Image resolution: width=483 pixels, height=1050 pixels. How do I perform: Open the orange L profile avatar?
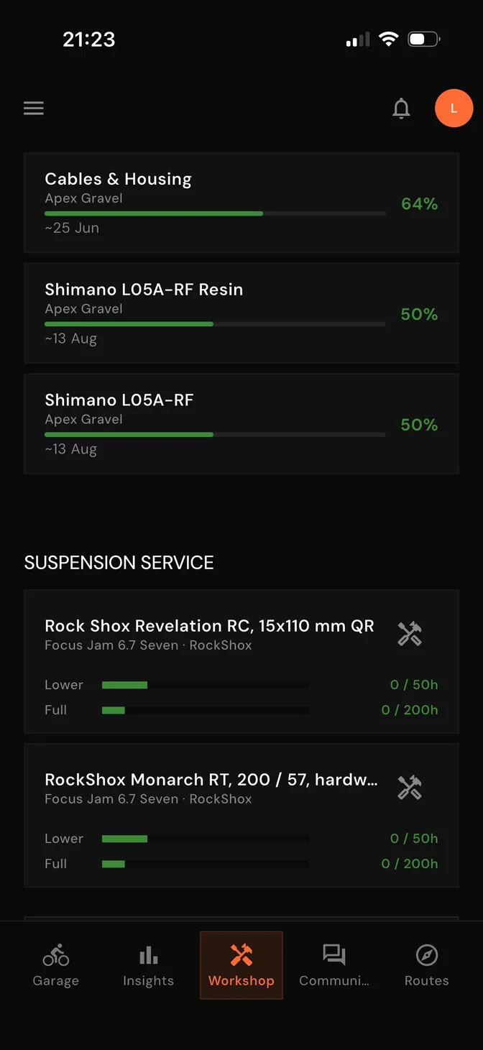coord(454,109)
